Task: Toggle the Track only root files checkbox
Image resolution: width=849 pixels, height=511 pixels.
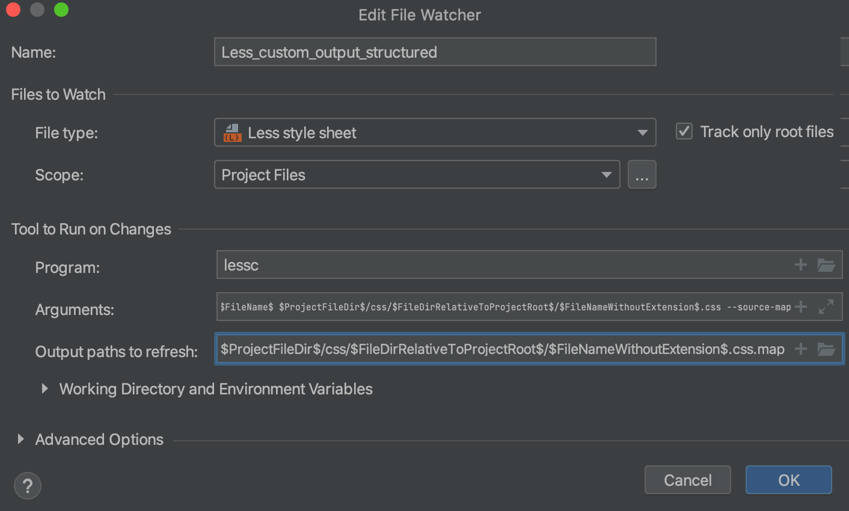Action: coord(684,131)
